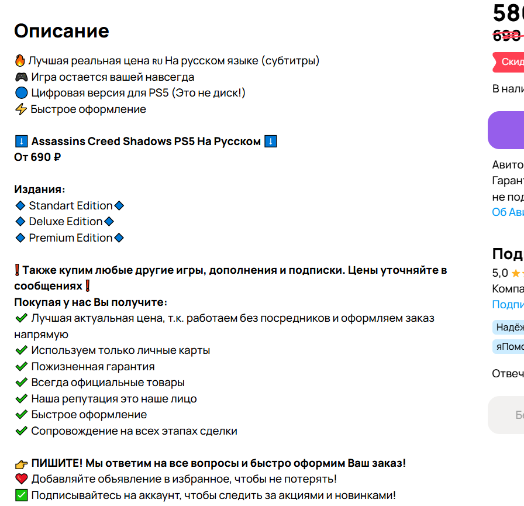524x506 pixels.
Task: Click the blue circle before "Цифровая версия"
Action: click(21, 93)
